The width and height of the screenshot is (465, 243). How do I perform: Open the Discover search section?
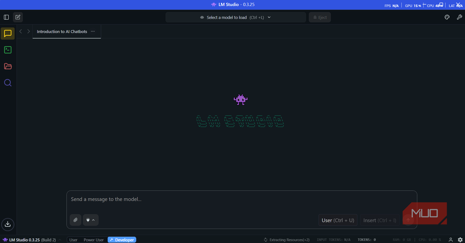[8, 83]
